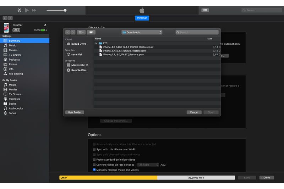Click Cancel in file dialog
This screenshot has width=284, height=189.
coord(194,112)
